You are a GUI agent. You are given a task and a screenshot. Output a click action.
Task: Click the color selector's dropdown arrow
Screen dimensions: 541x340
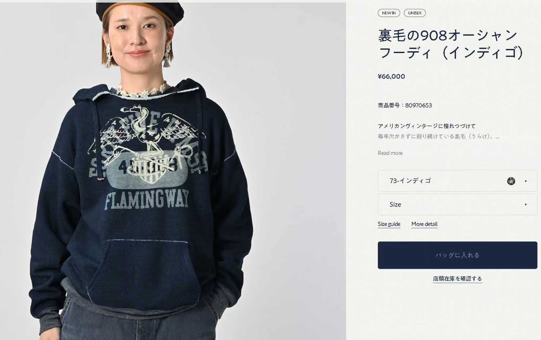(x=525, y=181)
